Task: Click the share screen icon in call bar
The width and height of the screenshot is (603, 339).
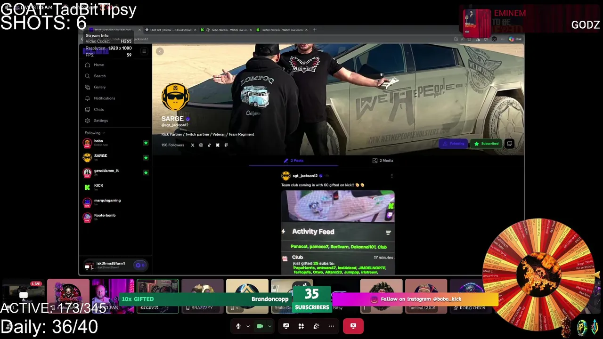Action: 286,326
